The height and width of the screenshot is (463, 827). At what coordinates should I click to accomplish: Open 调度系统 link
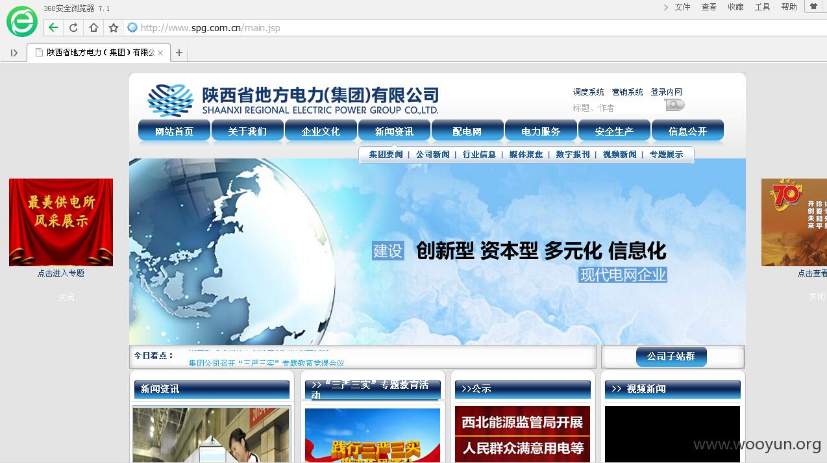[x=588, y=92]
